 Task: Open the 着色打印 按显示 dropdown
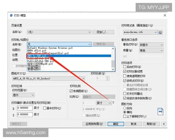(x=151, y=45)
